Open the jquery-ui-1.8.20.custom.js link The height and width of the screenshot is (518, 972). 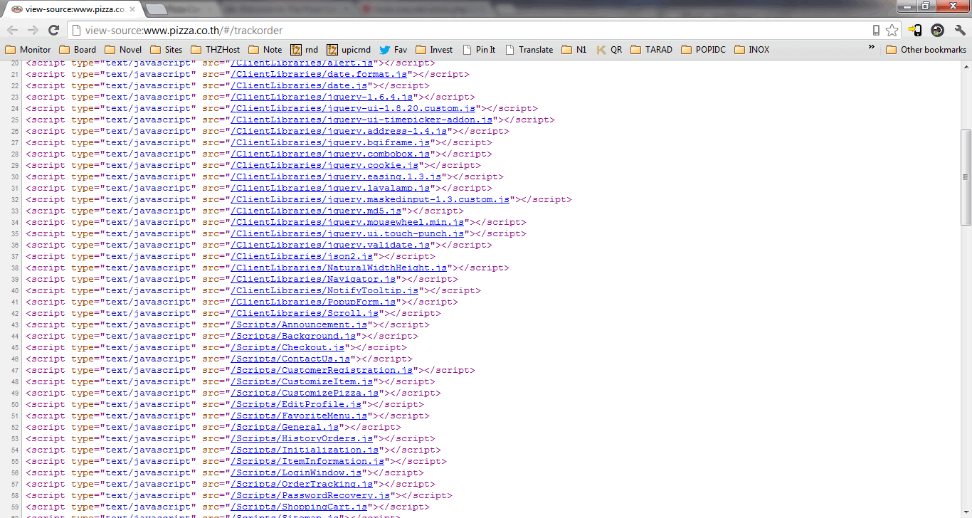[353, 108]
